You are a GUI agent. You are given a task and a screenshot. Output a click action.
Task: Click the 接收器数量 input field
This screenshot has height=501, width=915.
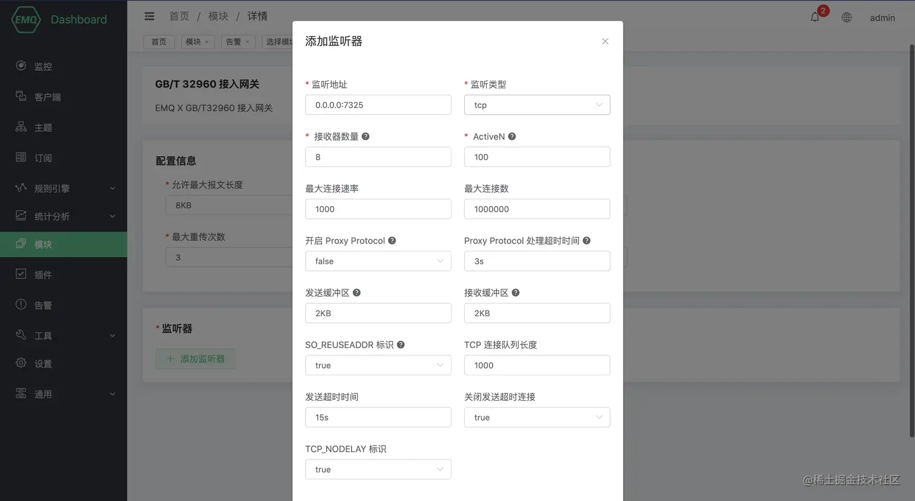(x=378, y=157)
